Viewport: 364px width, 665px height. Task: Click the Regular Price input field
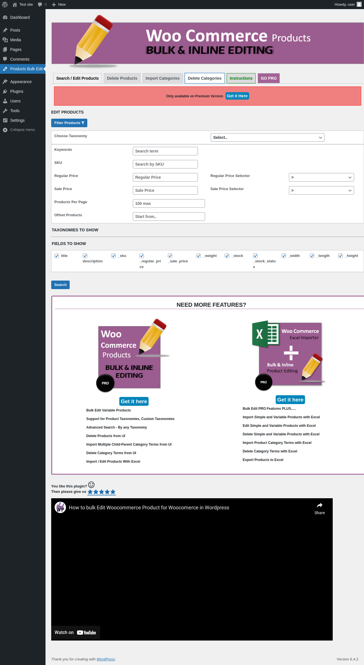pos(165,177)
